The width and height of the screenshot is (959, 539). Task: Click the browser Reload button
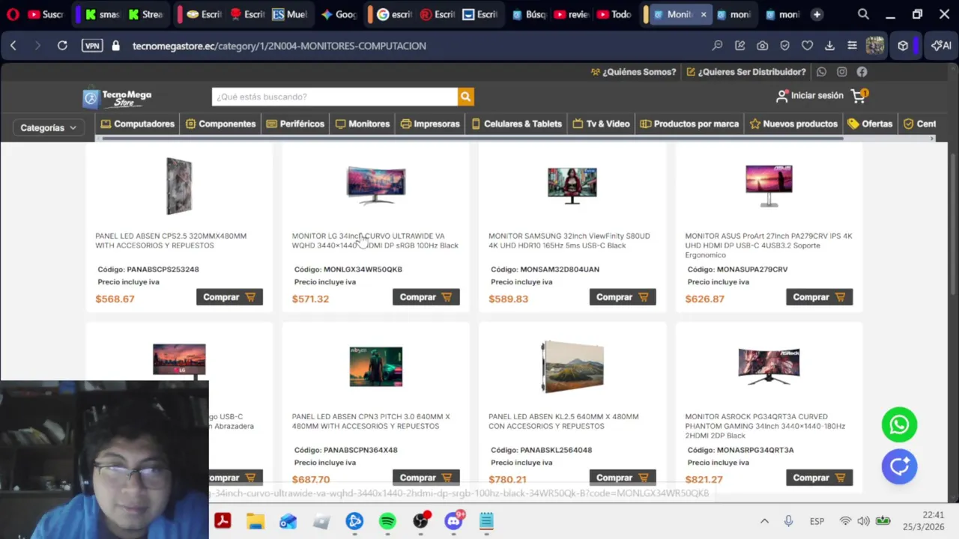click(62, 46)
